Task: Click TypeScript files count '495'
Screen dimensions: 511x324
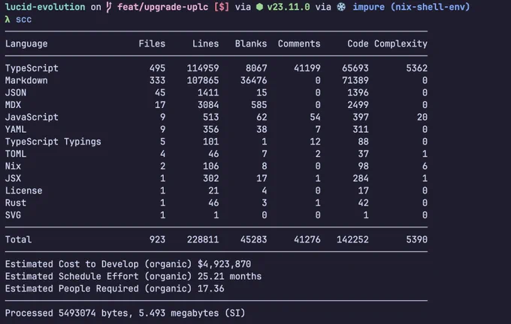Action: tap(157, 68)
